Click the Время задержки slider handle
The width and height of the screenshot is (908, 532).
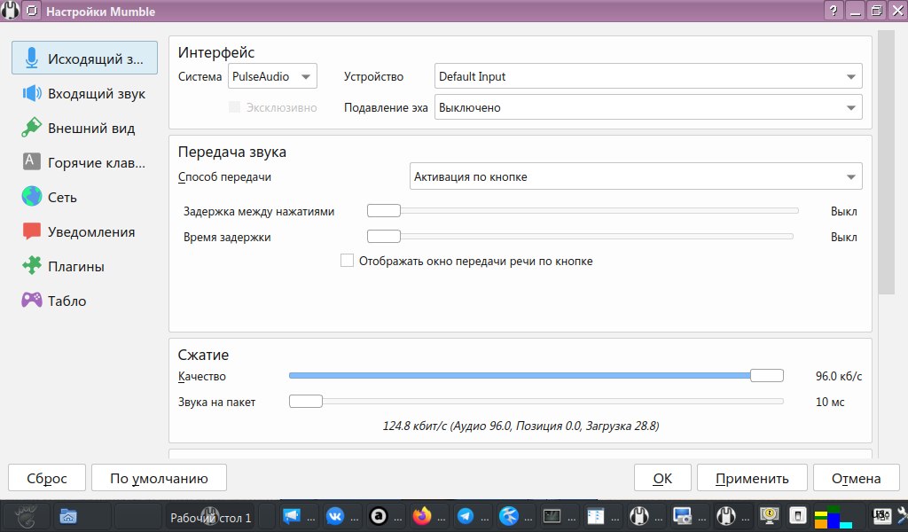(x=384, y=236)
